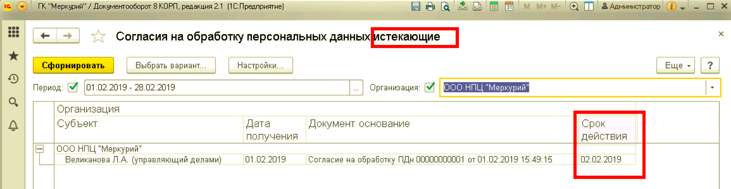Close the report tab with X
Viewport: 731px width, 189px height.
(x=721, y=34)
